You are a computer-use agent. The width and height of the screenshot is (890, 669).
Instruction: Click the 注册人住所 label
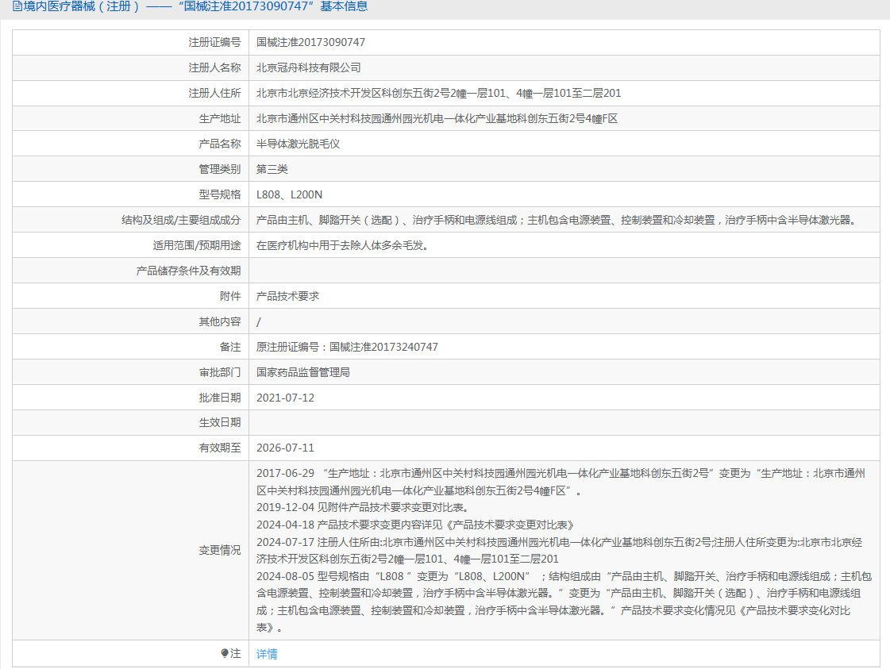[214, 93]
